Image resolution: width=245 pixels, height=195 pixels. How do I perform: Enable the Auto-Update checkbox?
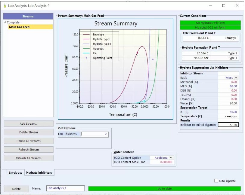coord(216,181)
